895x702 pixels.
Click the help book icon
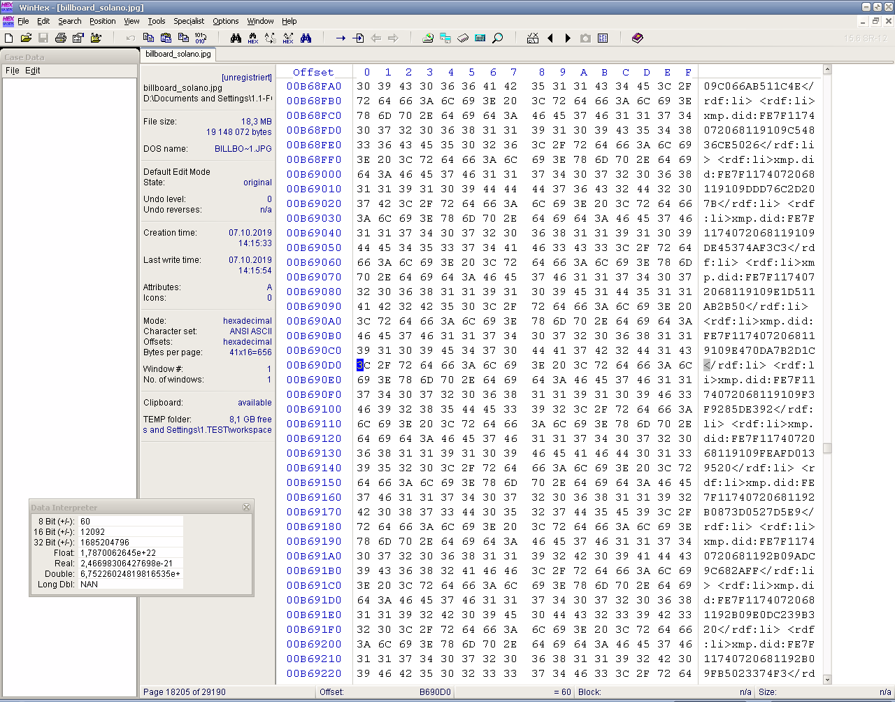click(637, 38)
